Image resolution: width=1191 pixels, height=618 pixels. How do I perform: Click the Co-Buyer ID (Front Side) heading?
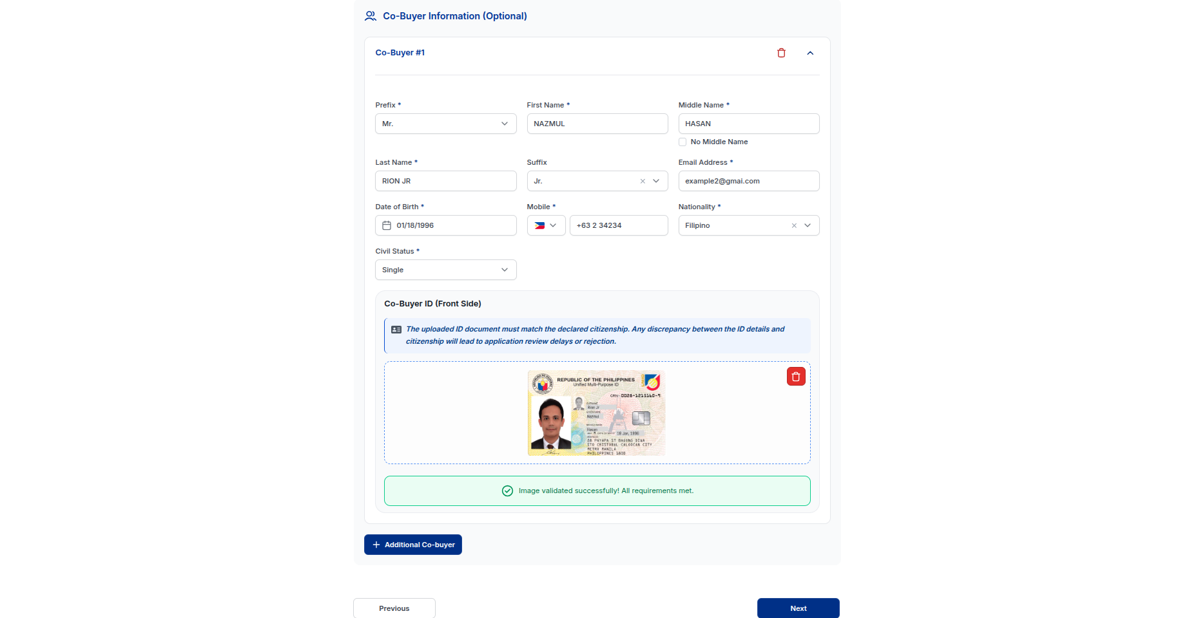[432, 304]
